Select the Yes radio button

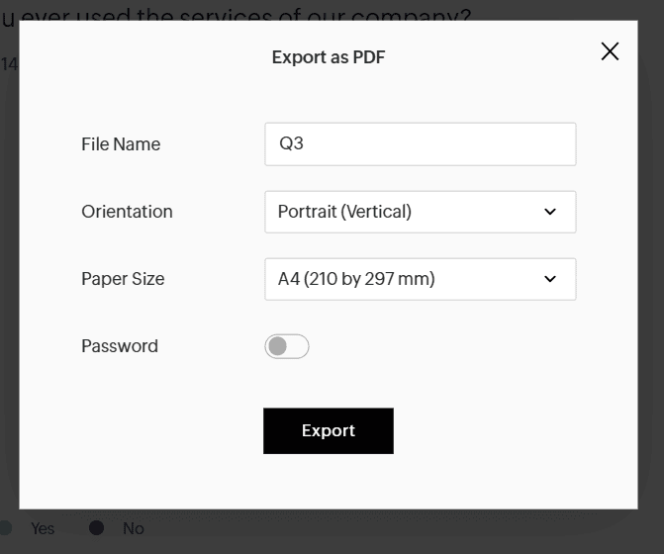tap(6, 528)
